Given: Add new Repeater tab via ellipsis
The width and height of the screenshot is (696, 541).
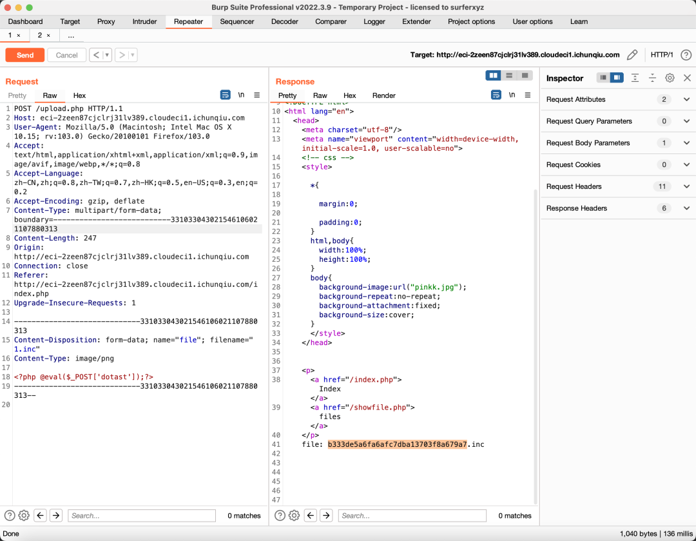Looking at the screenshot, I should [71, 35].
